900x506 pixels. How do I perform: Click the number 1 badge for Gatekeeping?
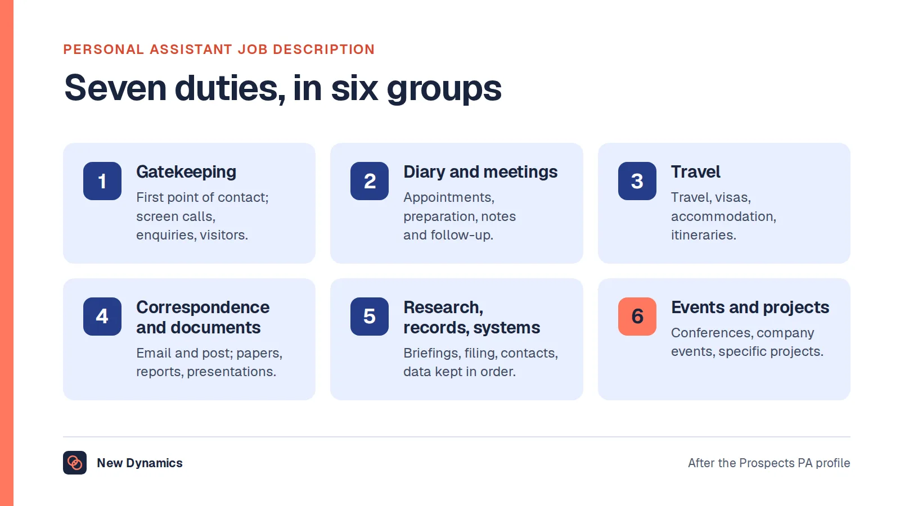coord(102,181)
